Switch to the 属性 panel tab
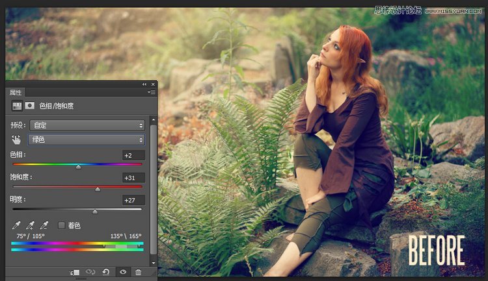 coord(16,93)
